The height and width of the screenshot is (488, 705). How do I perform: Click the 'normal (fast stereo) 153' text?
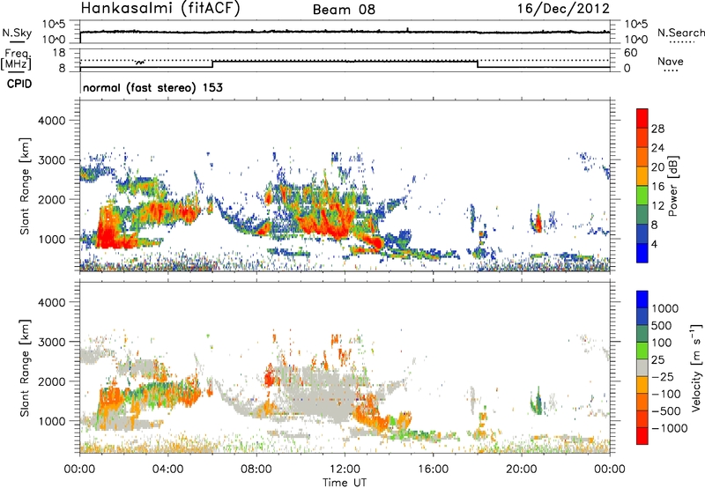coord(152,87)
